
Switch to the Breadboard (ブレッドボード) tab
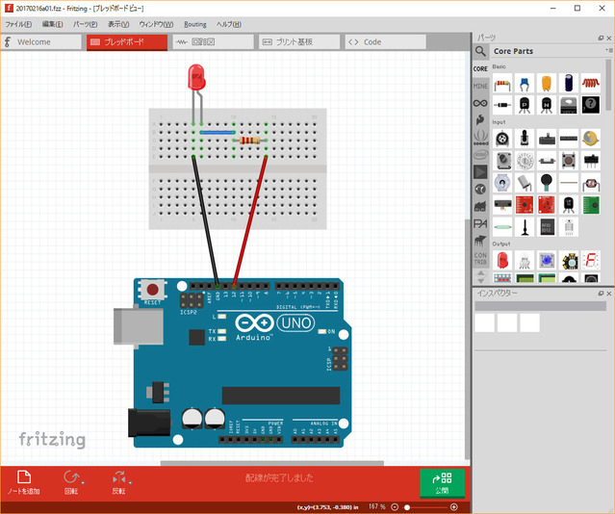[127, 42]
